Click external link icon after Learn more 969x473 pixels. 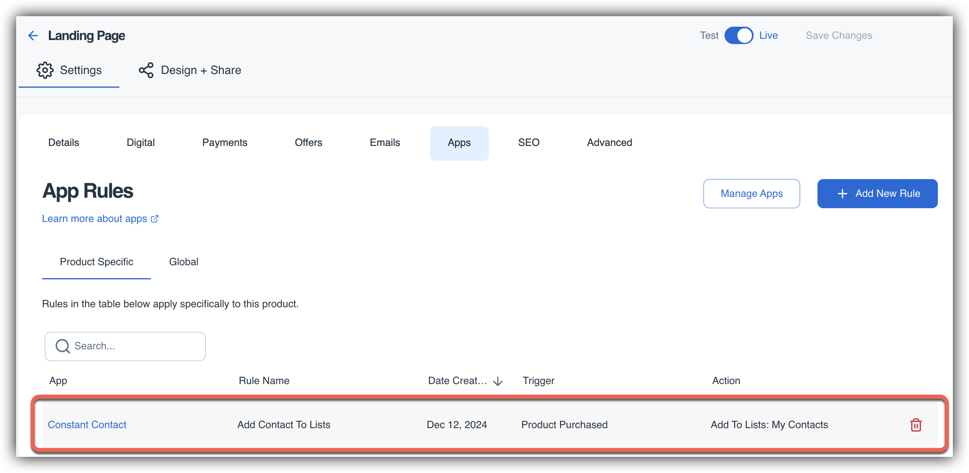click(154, 219)
